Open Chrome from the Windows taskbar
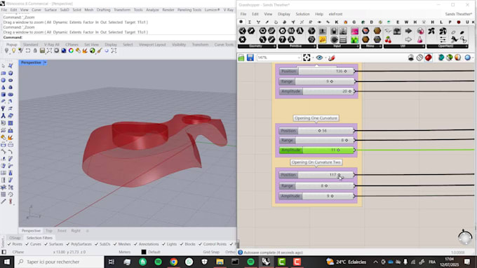 (174, 262)
